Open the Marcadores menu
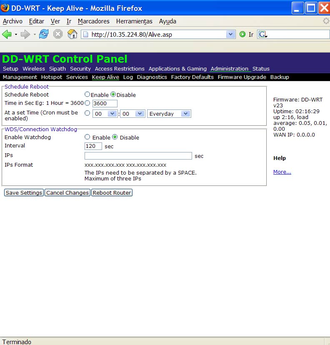This screenshot has width=330, height=345. point(93,21)
